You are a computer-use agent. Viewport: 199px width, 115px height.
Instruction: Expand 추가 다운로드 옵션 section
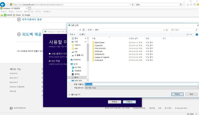[x=29, y=19]
